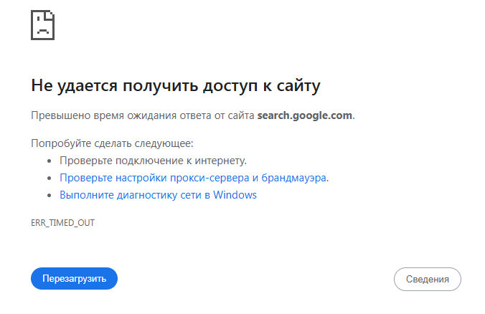Open the Сведения details button
Viewport: 485px width, 314px height.
click(x=427, y=279)
